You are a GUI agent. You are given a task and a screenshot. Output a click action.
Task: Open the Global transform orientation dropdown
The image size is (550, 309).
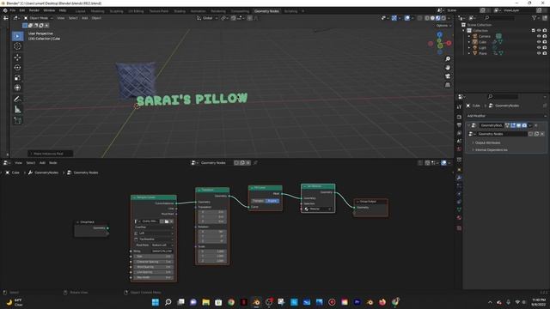208,18
